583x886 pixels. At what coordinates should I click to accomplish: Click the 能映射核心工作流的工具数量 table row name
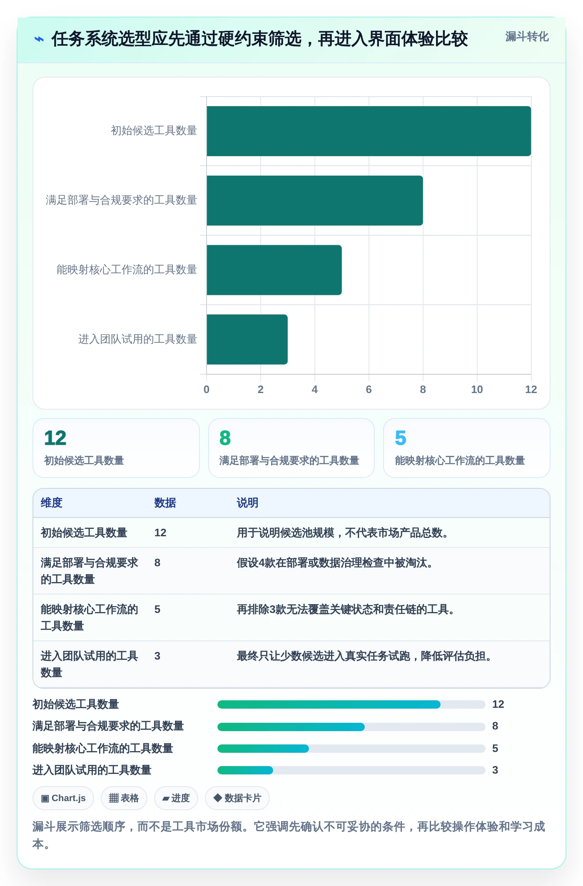click(89, 617)
